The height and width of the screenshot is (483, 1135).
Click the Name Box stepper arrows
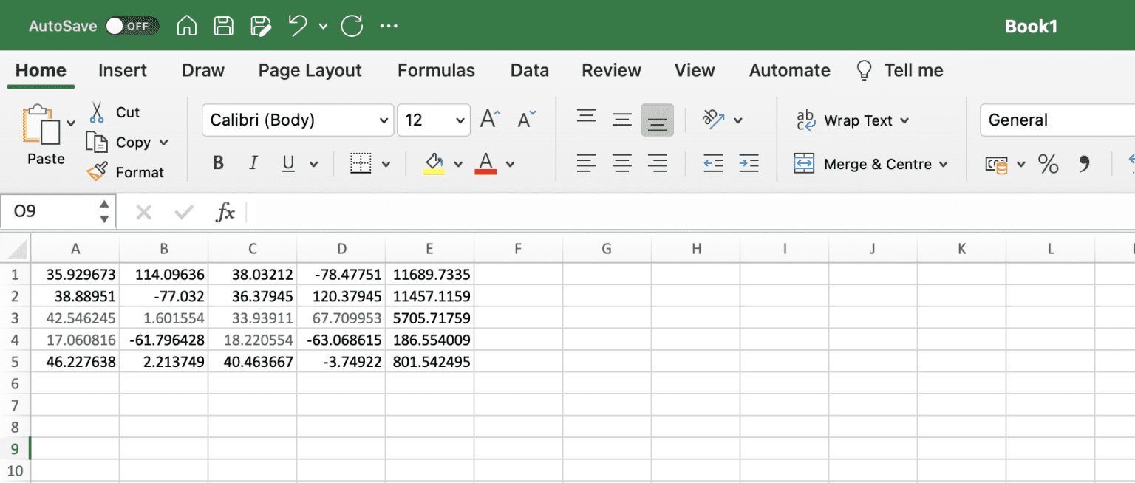[x=104, y=212]
